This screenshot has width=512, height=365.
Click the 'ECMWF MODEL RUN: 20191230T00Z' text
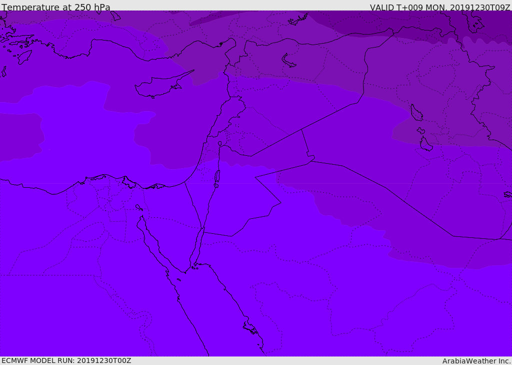tap(66, 360)
